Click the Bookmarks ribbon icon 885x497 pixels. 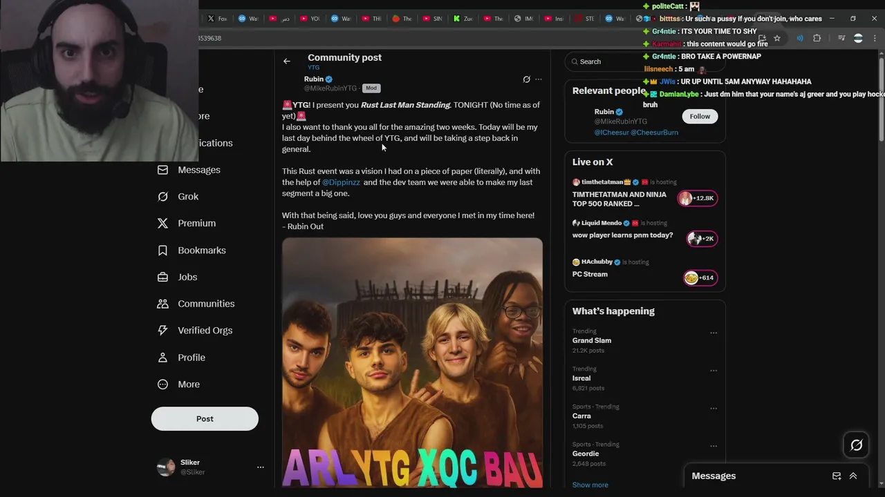[162, 251]
